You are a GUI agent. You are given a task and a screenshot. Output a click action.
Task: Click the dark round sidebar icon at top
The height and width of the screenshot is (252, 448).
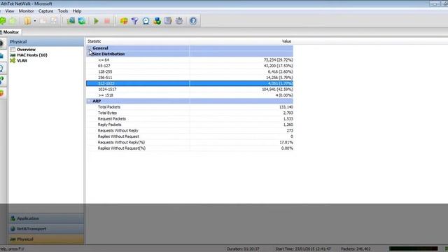coord(1,43)
